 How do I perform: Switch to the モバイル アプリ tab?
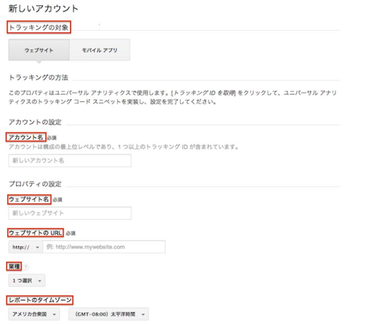pyautogui.click(x=100, y=50)
